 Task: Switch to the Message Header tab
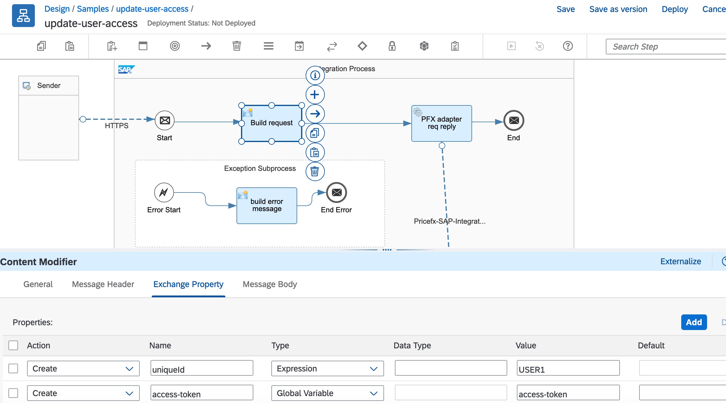103,284
